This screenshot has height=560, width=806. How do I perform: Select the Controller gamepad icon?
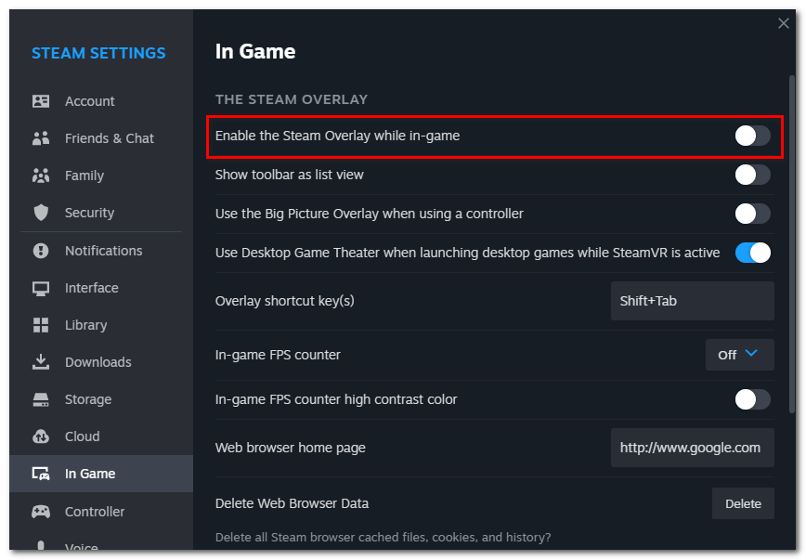[42, 511]
